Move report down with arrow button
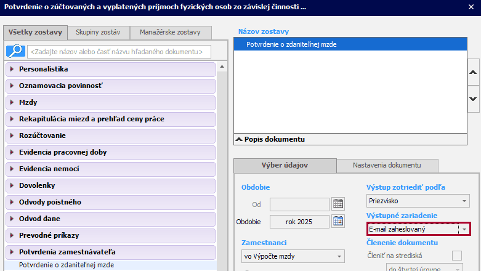The width and height of the screenshot is (481, 271). pos(473,99)
